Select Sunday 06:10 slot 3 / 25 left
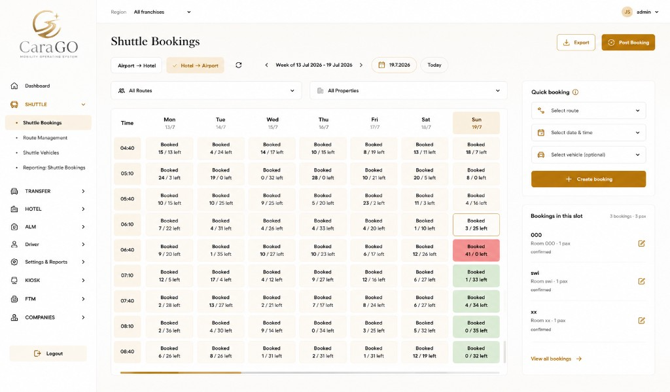This screenshot has height=392, width=670. [476, 225]
